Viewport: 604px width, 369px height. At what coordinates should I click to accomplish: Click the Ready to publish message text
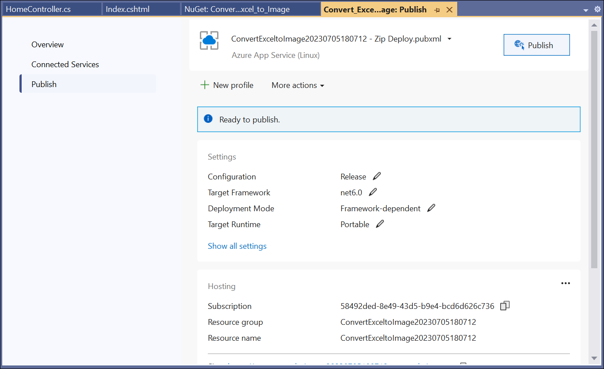coord(249,119)
